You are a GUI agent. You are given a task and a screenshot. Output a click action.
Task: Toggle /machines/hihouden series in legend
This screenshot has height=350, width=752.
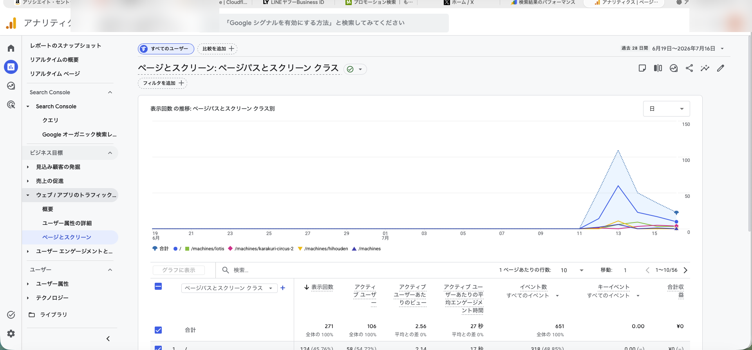coord(323,249)
